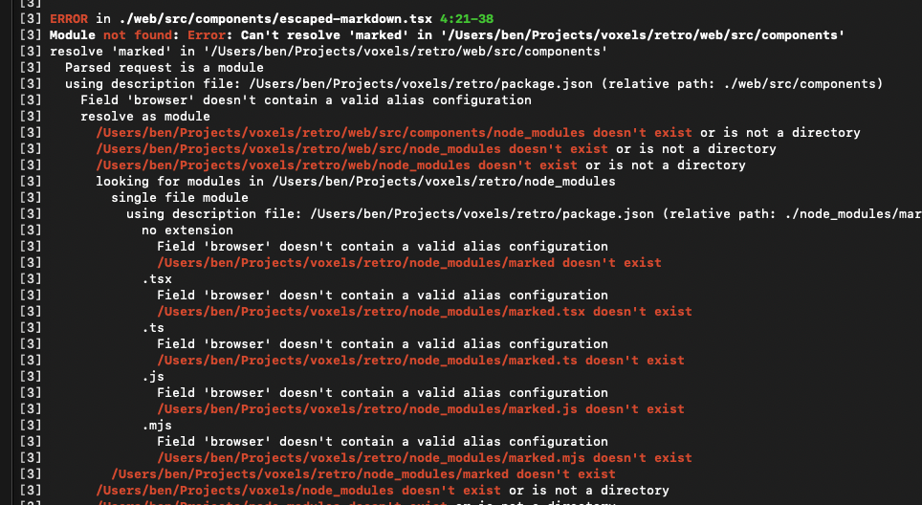Click the red node_modules/marked.ts path
Screen dimensions: 922x505
point(370,361)
